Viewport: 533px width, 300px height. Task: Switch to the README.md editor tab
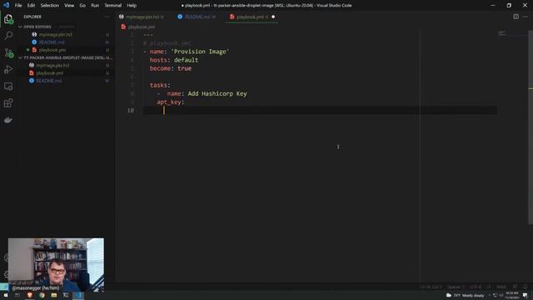(197, 17)
